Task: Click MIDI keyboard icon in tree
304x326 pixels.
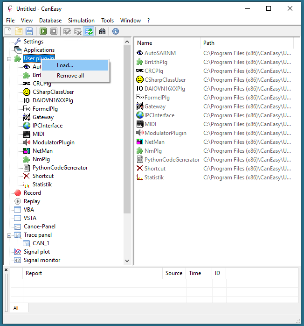Action: coord(27,134)
